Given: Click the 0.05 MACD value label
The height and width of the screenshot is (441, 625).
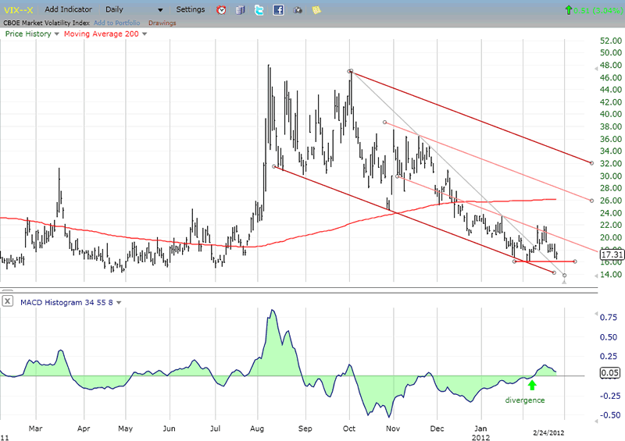Looking at the screenshot, I should point(609,373).
